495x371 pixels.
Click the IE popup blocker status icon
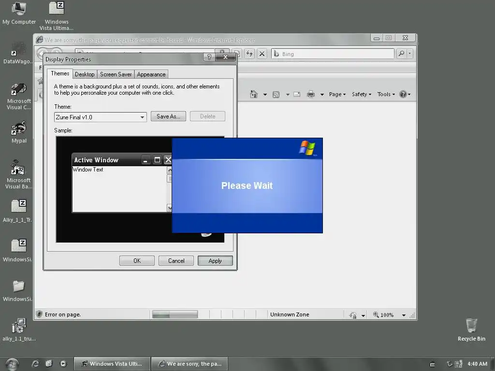[x=353, y=315]
